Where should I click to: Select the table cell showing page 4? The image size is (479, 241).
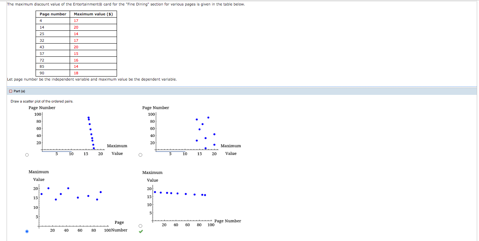coord(40,21)
